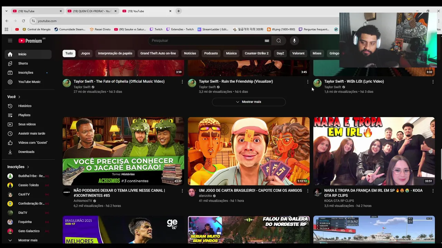Play the Nara e Tropa em IRL thumbnail

point(374,151)
